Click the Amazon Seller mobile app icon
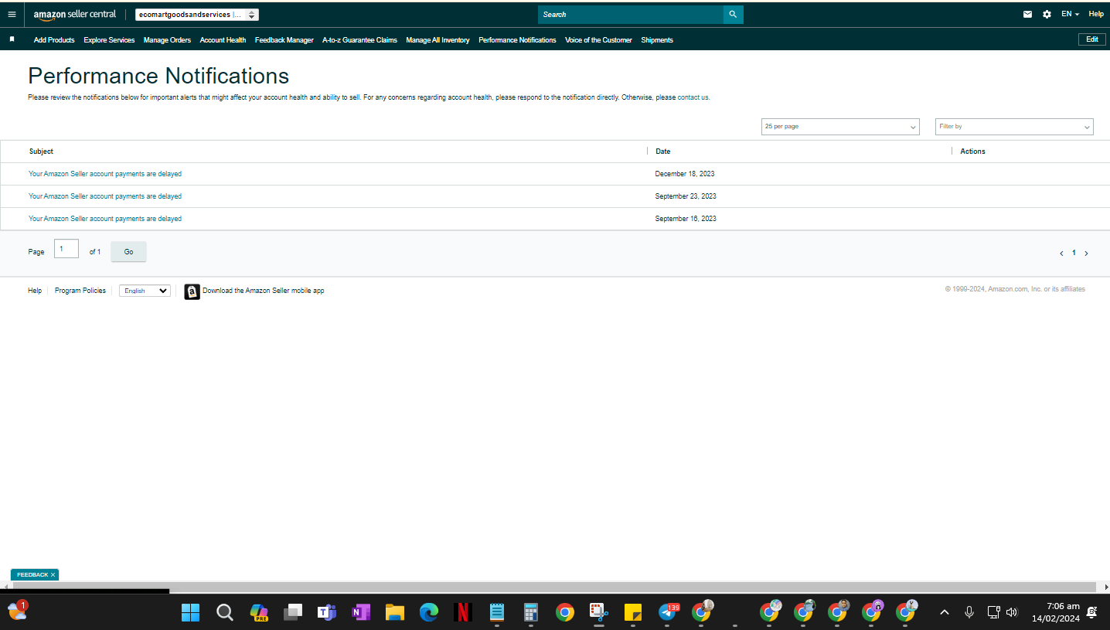Image resolution: width=1110 pixels, height=630 pixels. pos(192,291)
